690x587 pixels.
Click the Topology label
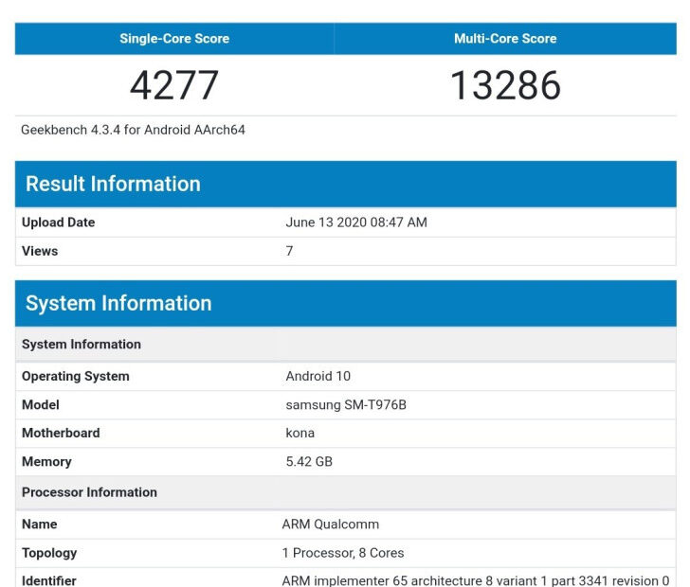pos(49,553)
